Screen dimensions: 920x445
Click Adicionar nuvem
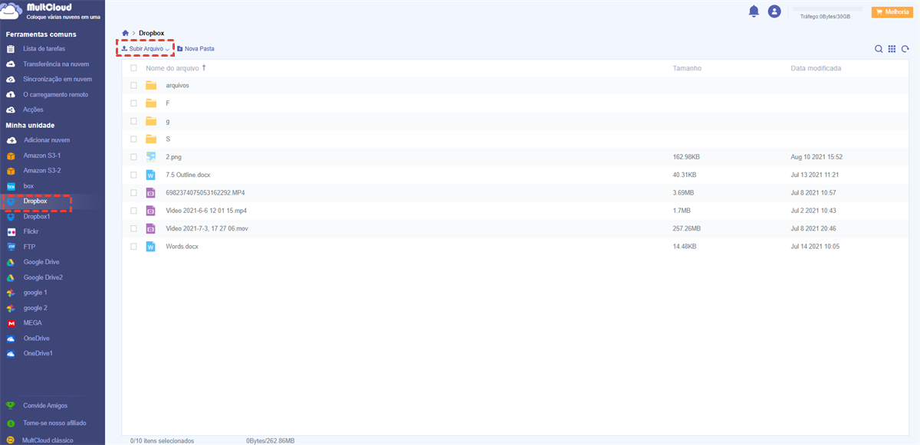(47, 140)
